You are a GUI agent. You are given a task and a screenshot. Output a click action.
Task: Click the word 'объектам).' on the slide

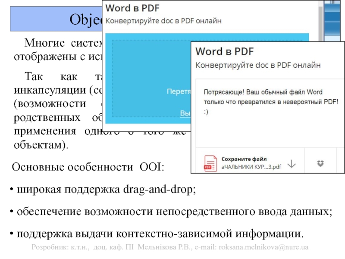click(x=41, y=145)
